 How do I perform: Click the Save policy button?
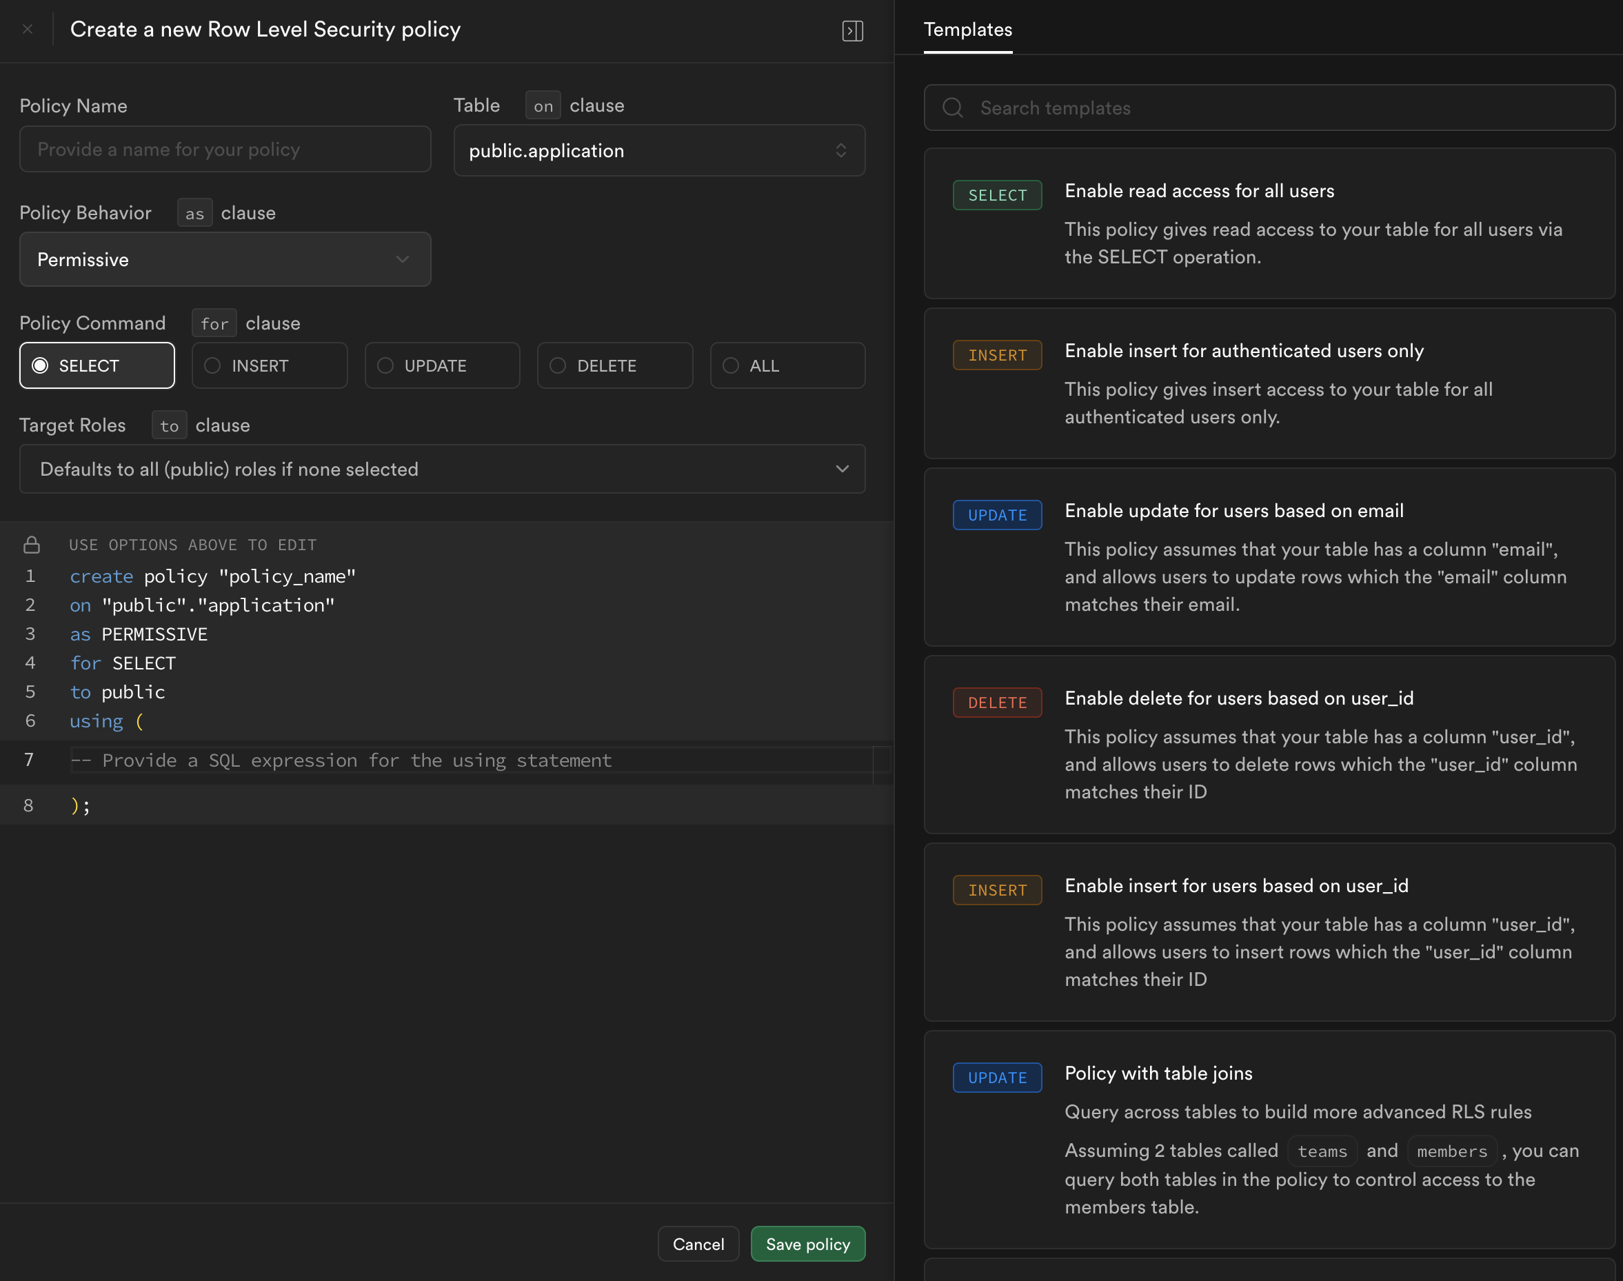click(807, 1244)
